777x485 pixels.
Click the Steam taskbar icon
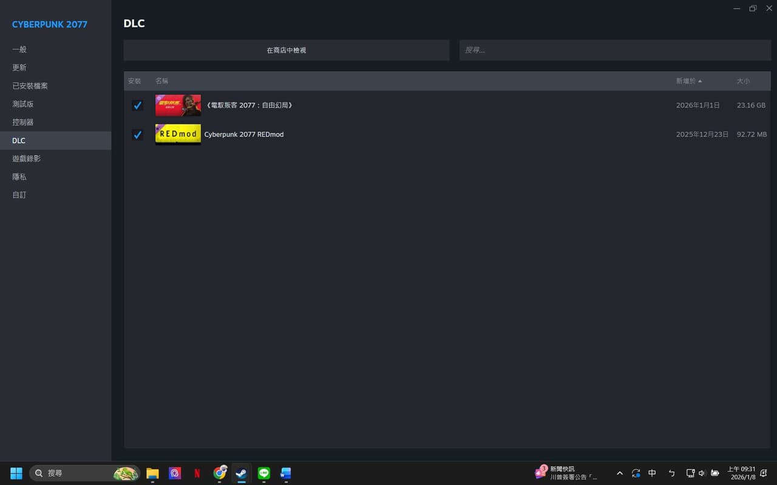(242, 473)
